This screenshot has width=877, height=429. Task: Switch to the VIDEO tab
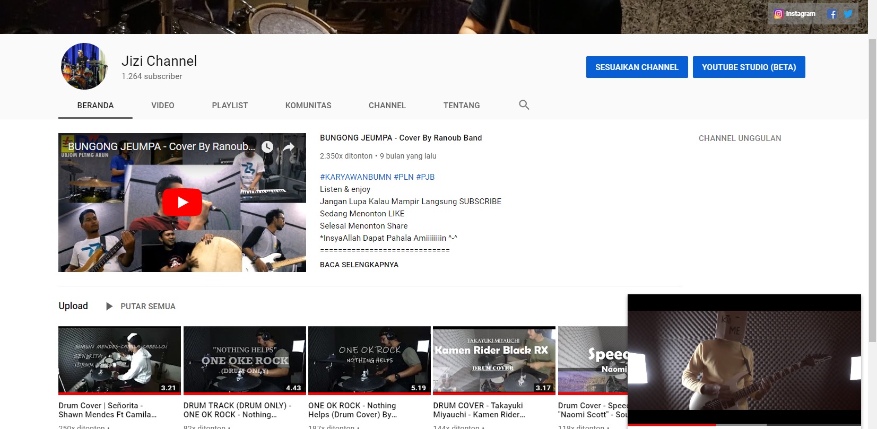coord(163,106)
